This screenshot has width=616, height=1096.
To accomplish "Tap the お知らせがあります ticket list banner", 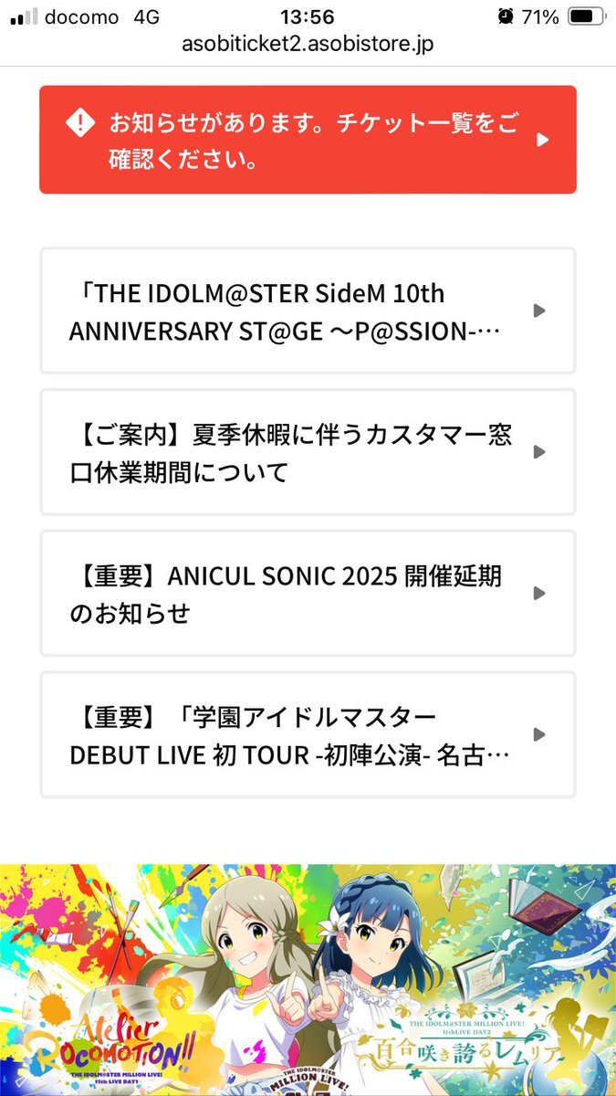I will (x=308, y=140).
